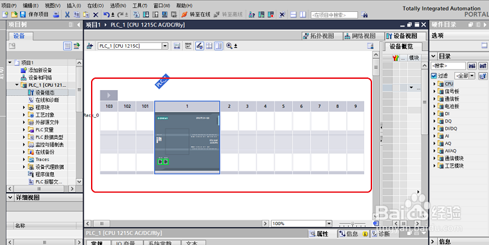Open the 编辑(E) menu
Screen dimensions: 489x245
click(x=31, y=5)
